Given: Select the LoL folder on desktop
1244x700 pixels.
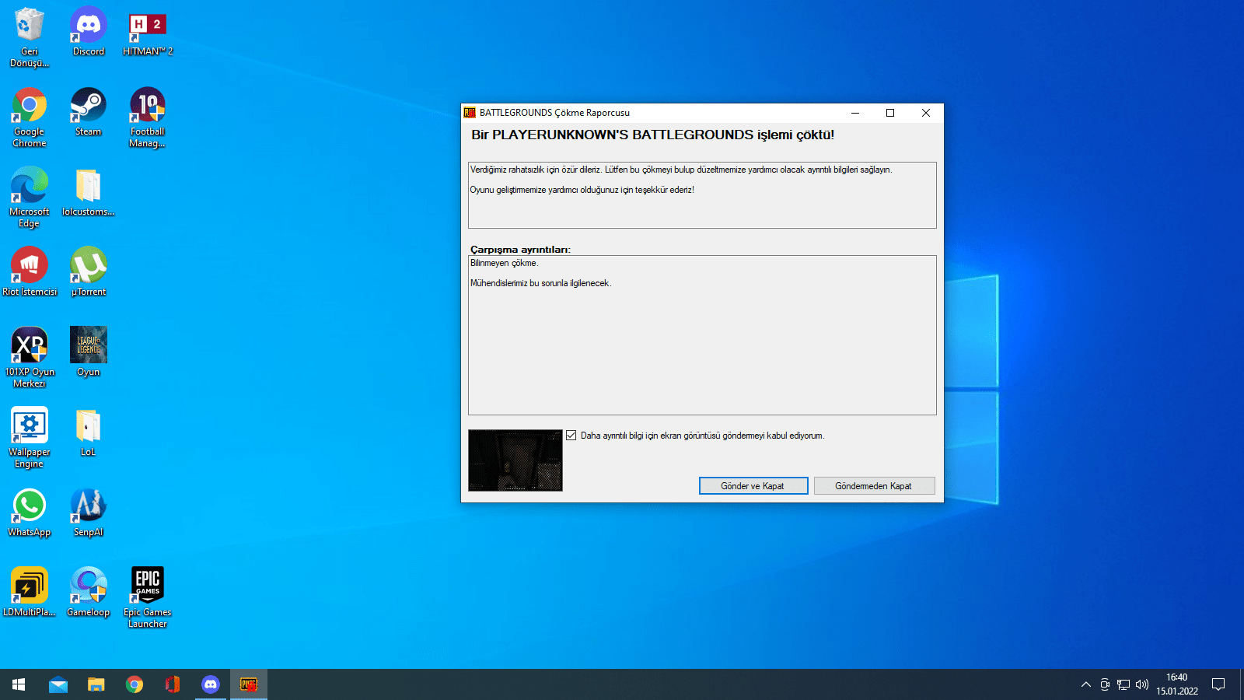Looking at the screenshot, I should [89, 432].
